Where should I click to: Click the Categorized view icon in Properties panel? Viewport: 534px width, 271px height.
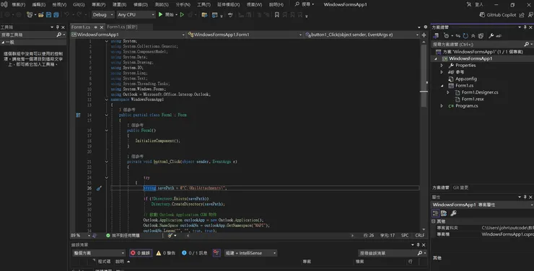tap(435, 213)
